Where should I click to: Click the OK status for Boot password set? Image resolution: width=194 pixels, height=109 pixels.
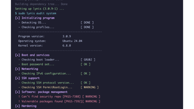85,64
